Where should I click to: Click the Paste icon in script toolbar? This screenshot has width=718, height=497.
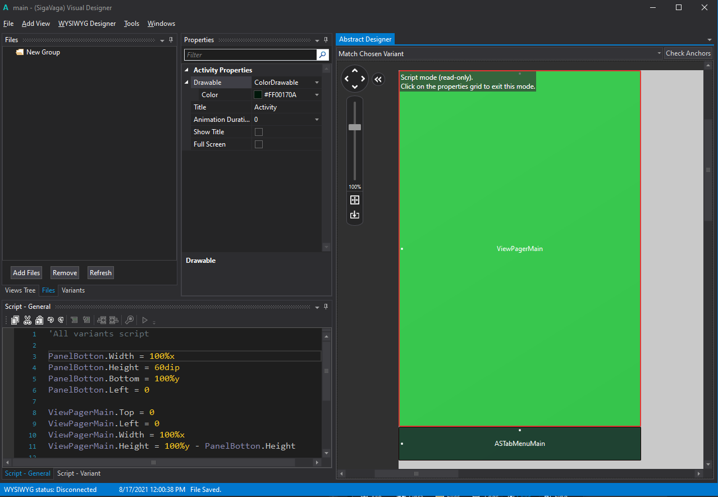[39, 320]
